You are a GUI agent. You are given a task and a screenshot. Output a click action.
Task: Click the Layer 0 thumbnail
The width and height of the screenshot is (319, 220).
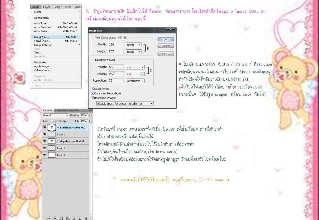point(52,155)
